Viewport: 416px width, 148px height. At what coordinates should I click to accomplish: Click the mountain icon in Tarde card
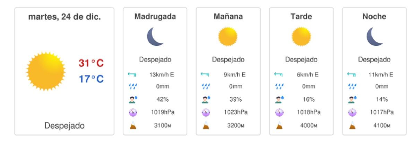point(279,125)
